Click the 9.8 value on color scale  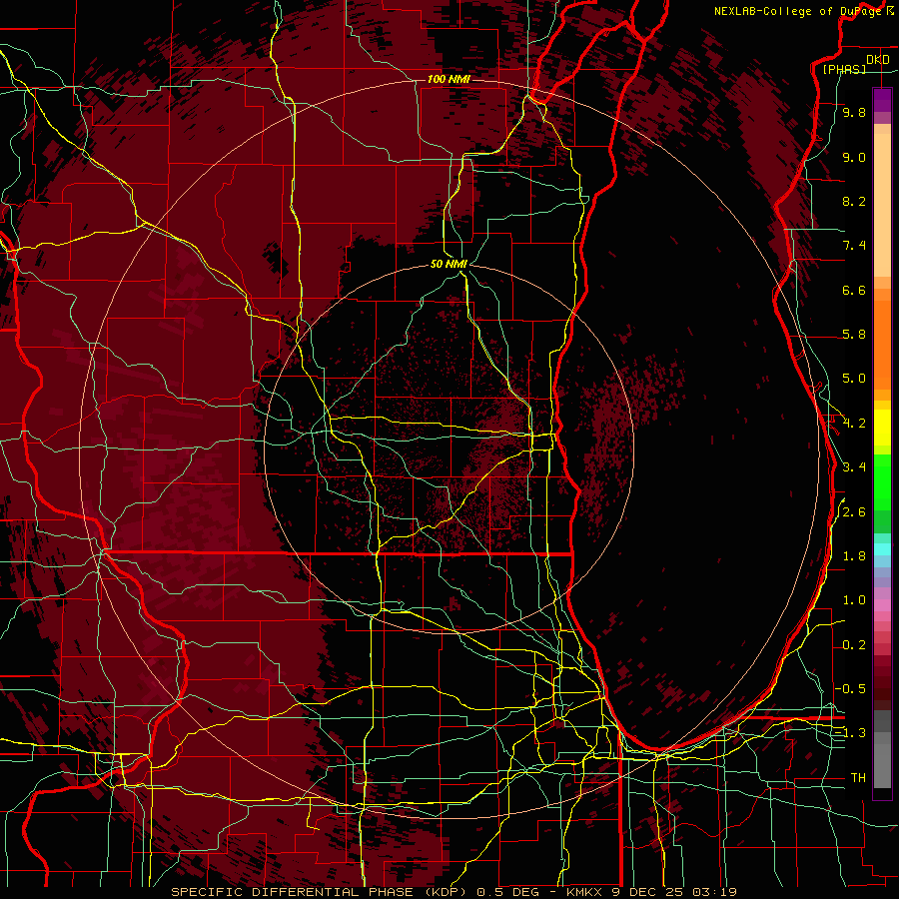[x=854, y=112]
